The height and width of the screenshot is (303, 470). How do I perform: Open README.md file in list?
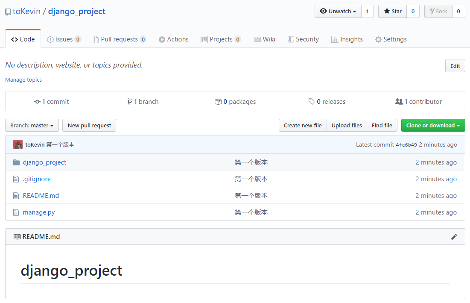pyautogui.click(x=41, y=196)
